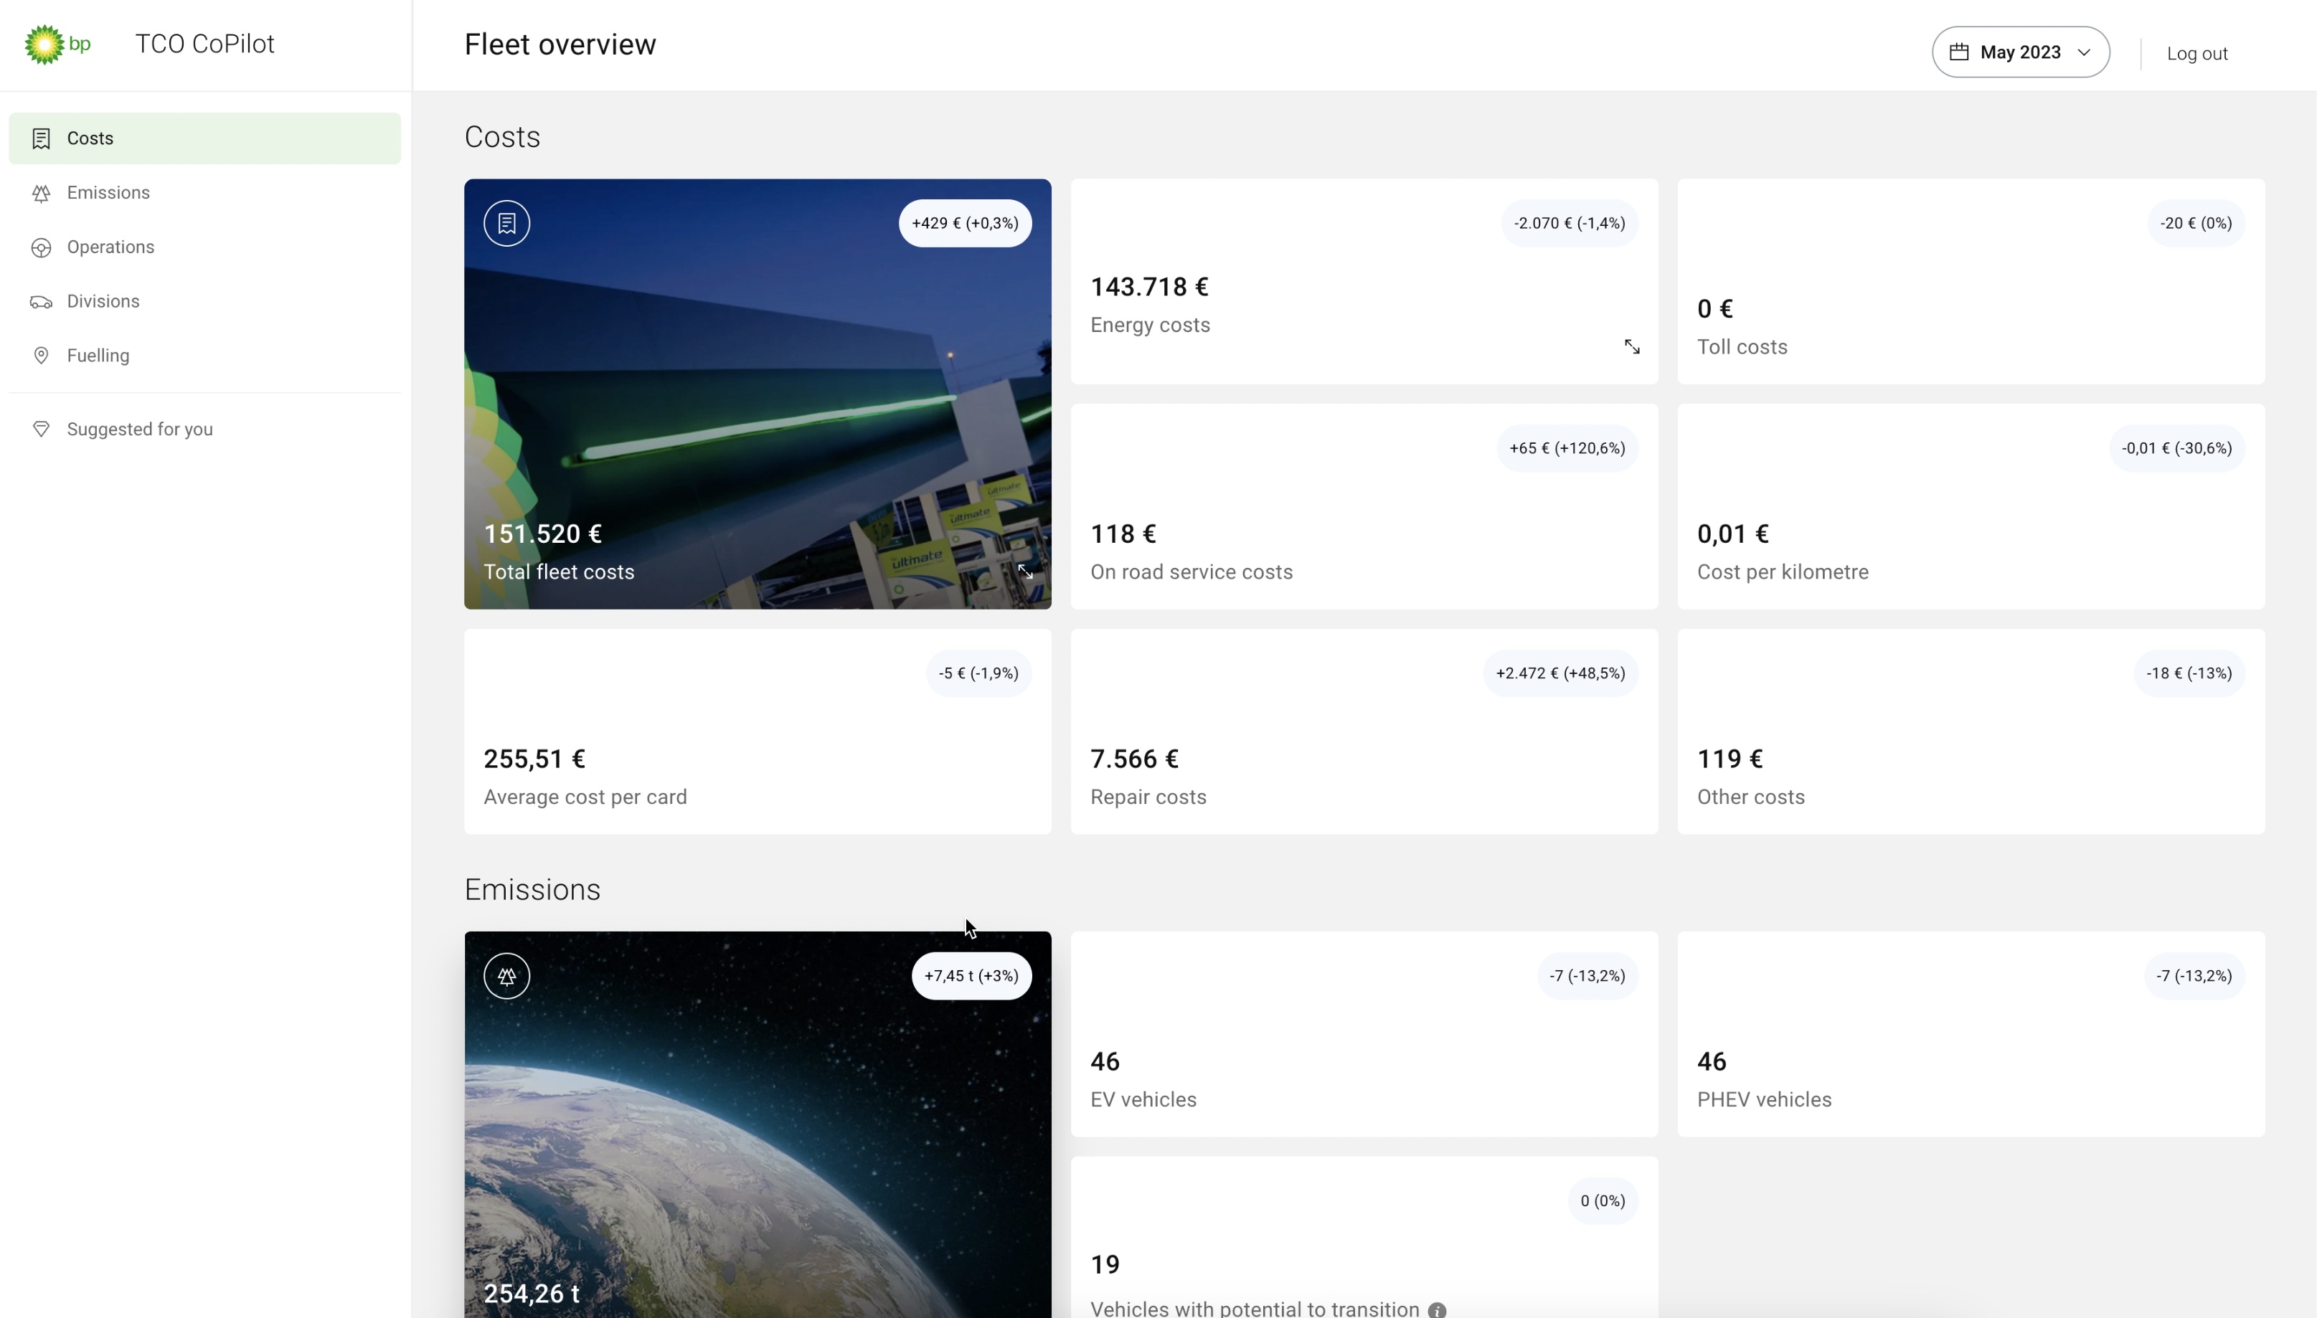Image resolution: width=2317 pixels, height=1318 pixels.
Task: Click the receipt icon on Total fleet costs card
Action: pyautogui.click(x=507, y=224)
